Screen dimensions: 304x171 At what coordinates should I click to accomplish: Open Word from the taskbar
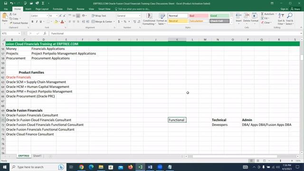150,167
